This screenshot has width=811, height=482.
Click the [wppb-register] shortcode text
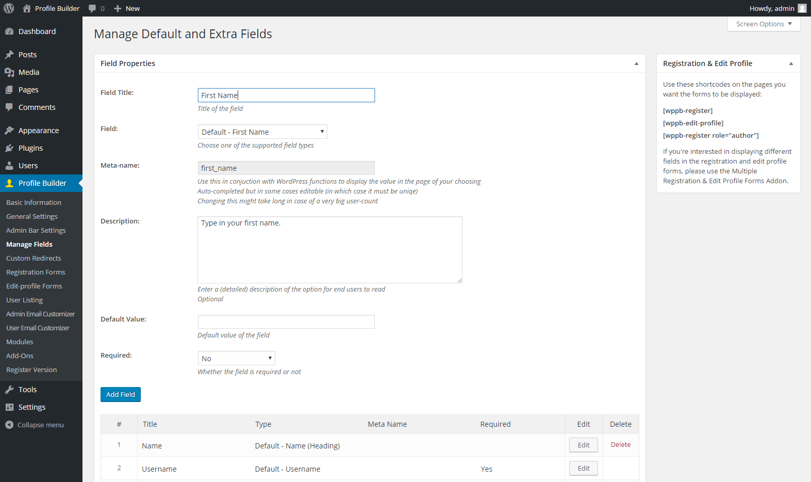(688, 111)
